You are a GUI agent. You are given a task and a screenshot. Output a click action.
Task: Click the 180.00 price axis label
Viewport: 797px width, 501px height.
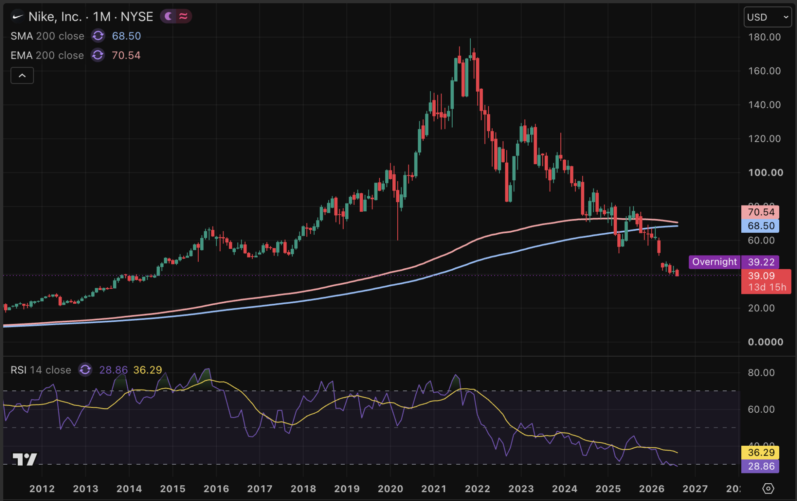pyautogui.click(x=764, y=37)
